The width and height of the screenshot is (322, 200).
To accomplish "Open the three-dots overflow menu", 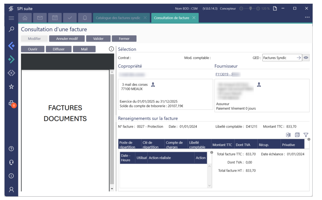I will tap(307, 18).
